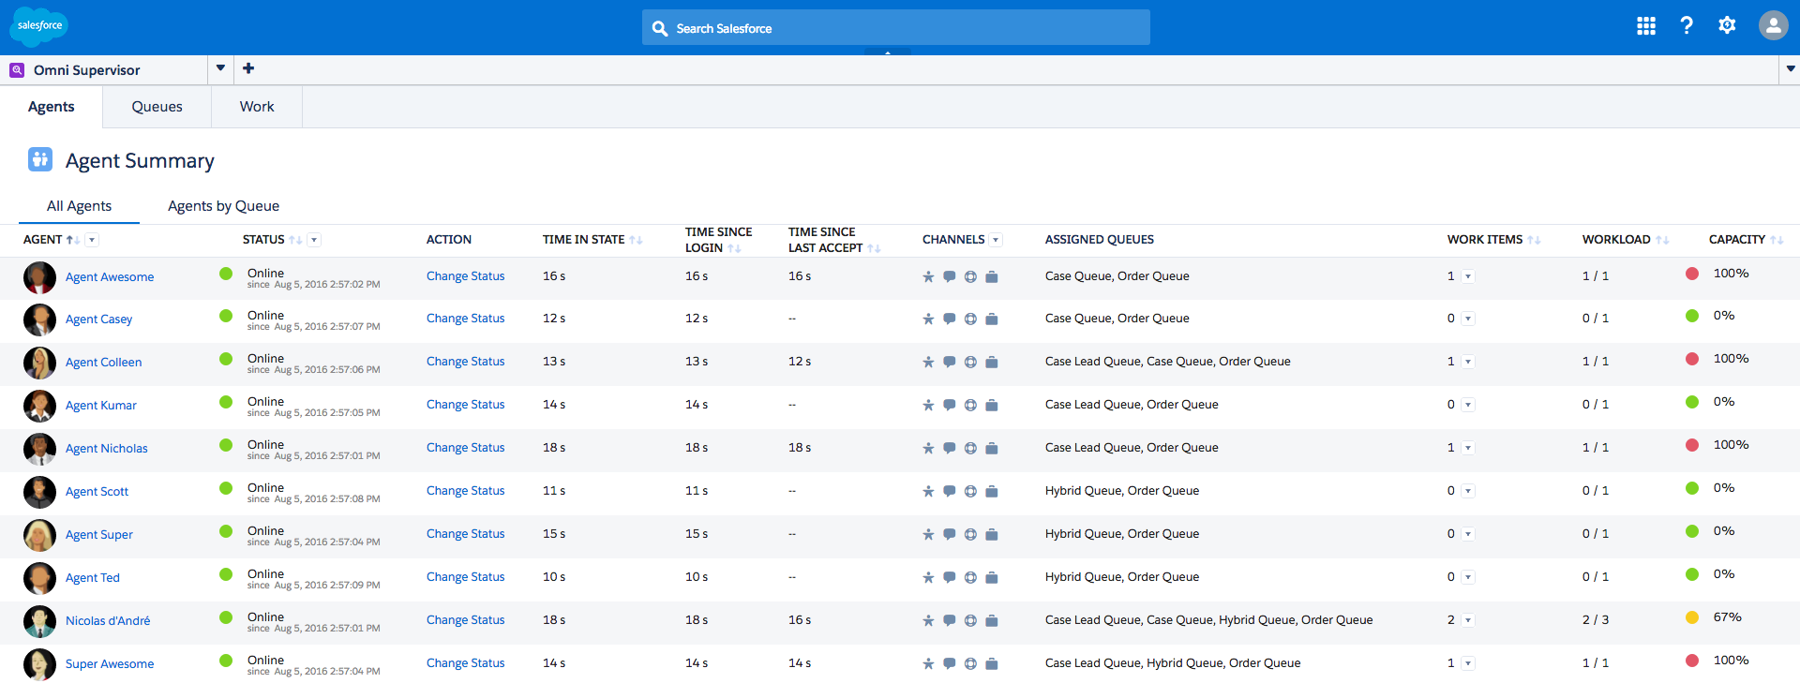Screen dimensions: 1800x698
Task: Open the Agent Scott profile link
Action: 97,492
